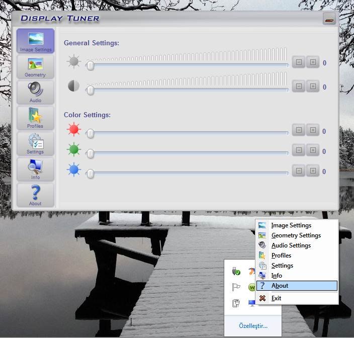
Task: Adjust the red color slider handle
Action: [91, 133]
